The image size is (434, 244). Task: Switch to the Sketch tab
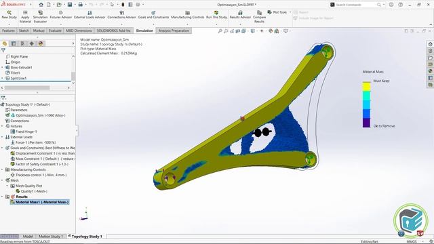24,30
